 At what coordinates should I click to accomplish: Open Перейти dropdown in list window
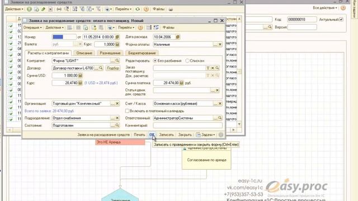point(123,9)
